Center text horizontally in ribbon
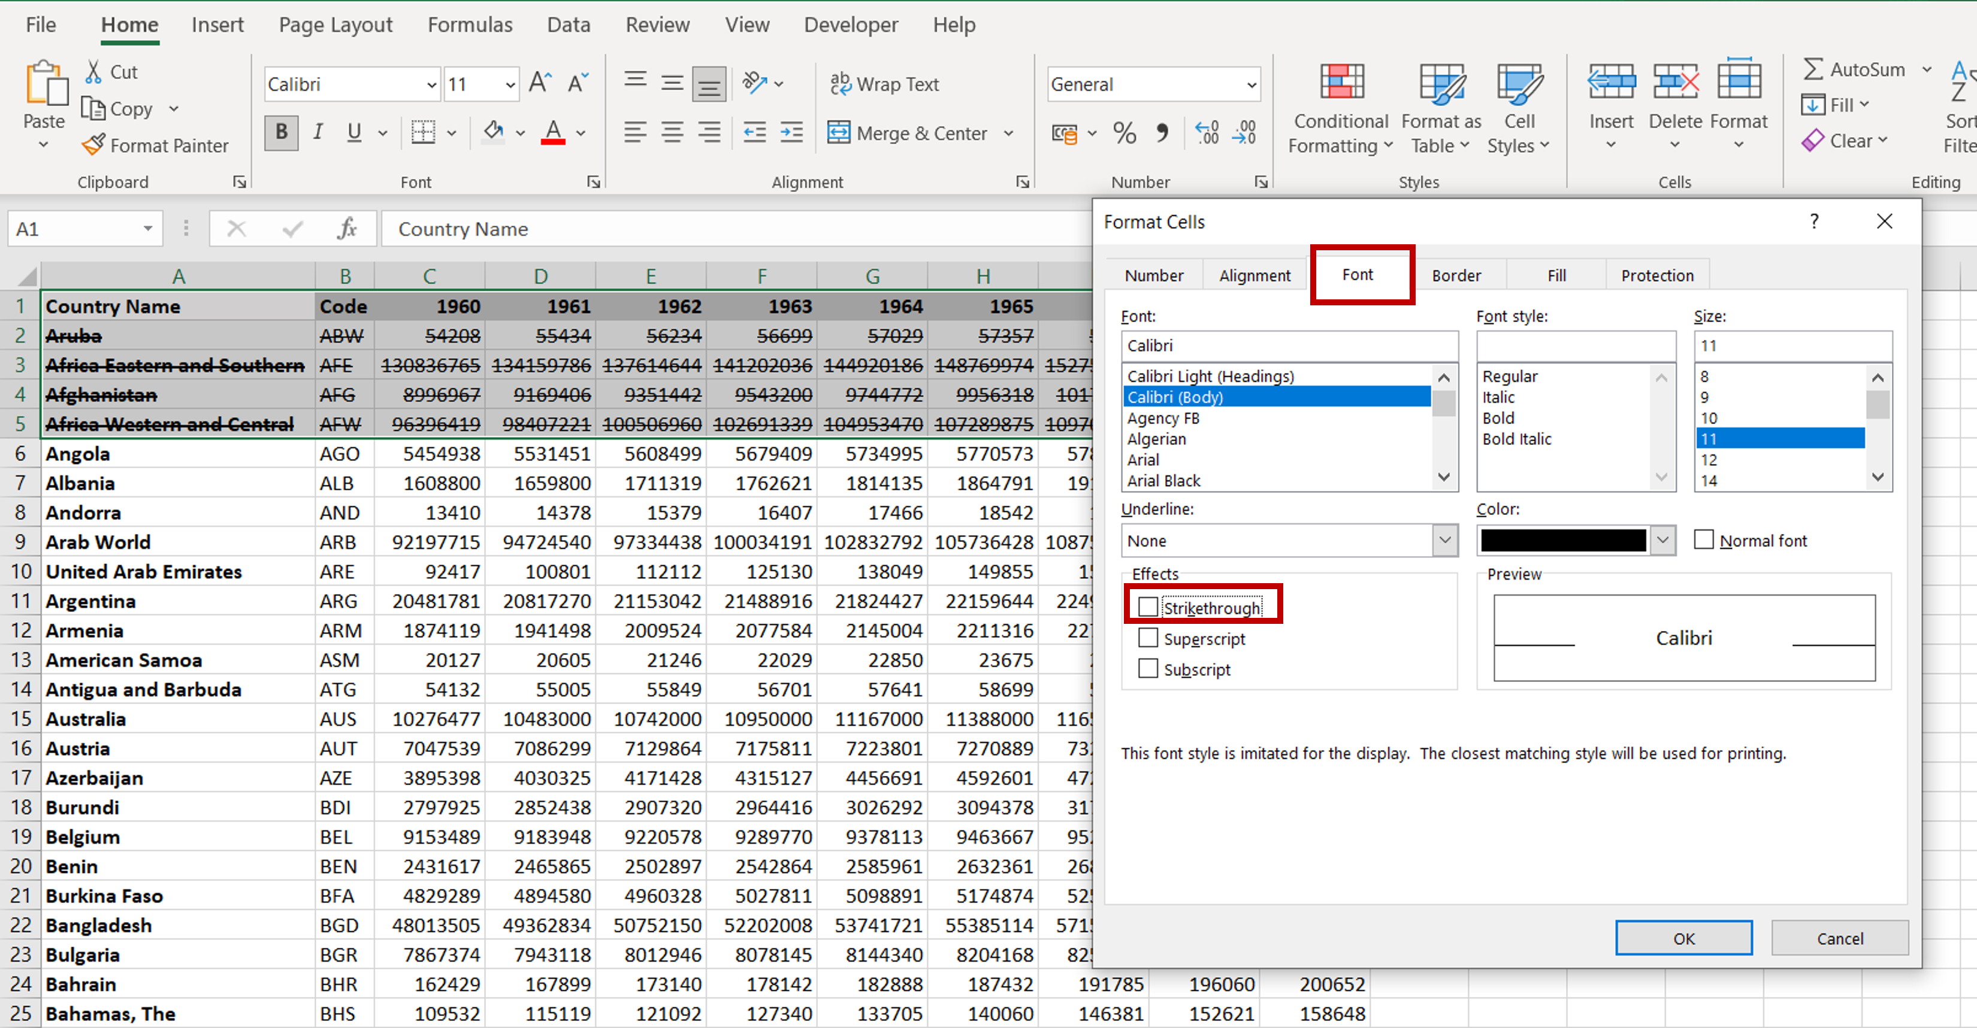This screenshot has width=1977, height=1028. (672, 133)
